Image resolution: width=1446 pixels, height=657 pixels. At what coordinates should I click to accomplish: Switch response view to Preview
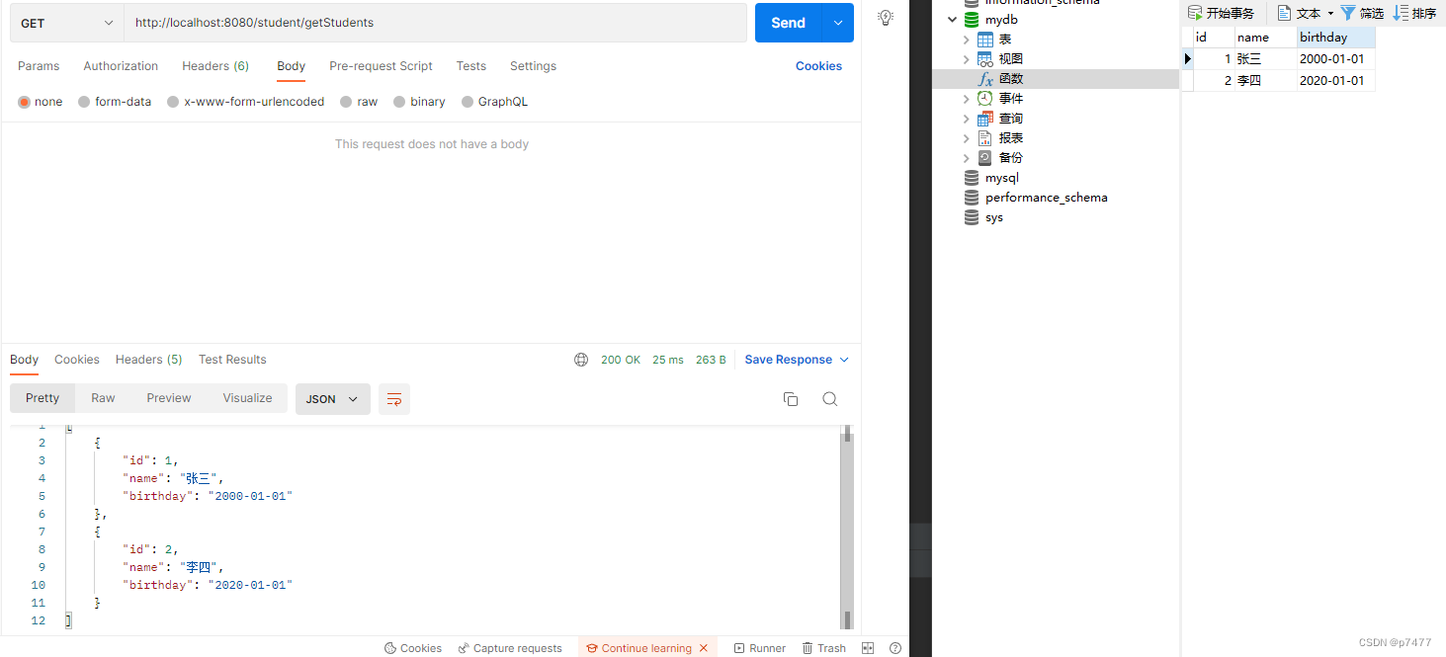point(169,398)
